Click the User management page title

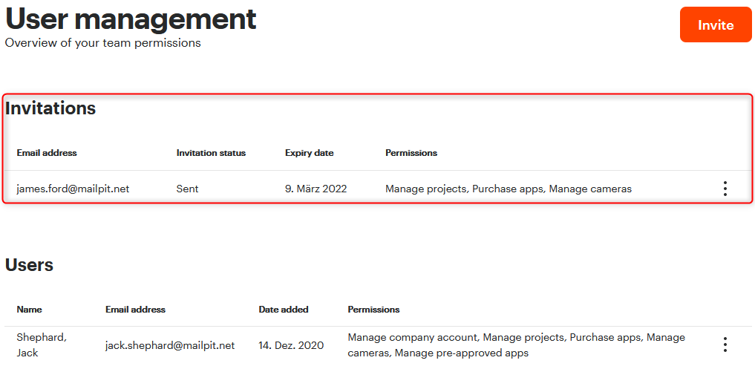pyautogui.click(x=131, y=19)
